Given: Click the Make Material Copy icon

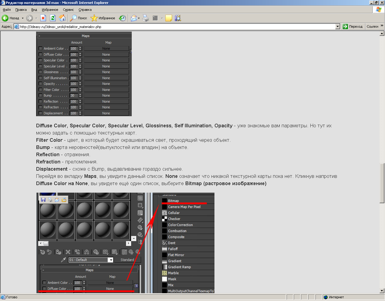Looking at the screenshot, I should tap(77, 252).
